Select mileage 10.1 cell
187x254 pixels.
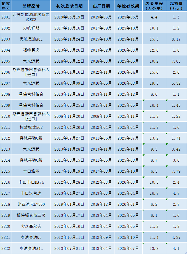coord(154,28)
